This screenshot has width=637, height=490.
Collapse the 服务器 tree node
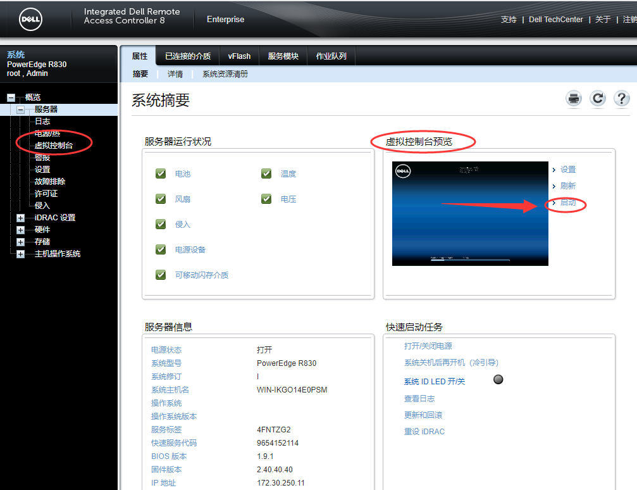pos(20,110)
